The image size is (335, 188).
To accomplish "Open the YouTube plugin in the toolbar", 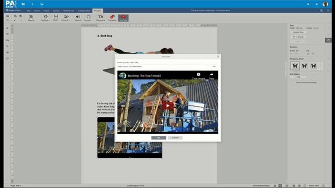I will 124,18.
